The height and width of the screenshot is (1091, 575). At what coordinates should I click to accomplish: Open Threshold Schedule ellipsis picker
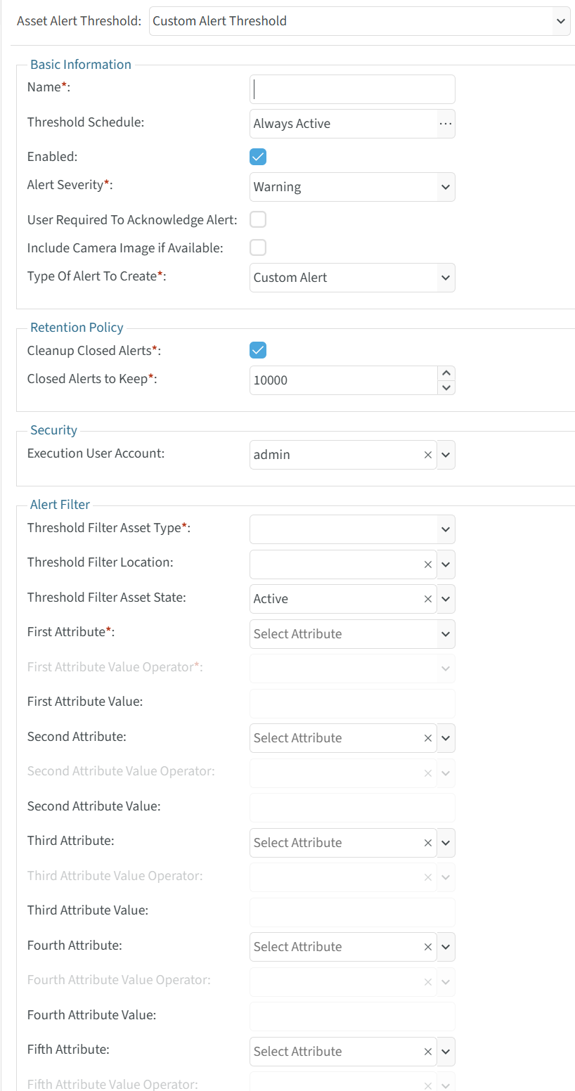[446, 124]
